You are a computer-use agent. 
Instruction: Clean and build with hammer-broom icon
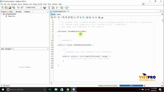(53, 7)
